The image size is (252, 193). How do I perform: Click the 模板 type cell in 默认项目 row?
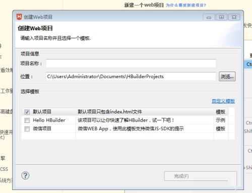[220, 112]
